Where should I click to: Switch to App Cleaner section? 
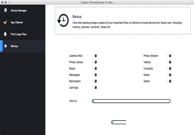click(23, 22)
